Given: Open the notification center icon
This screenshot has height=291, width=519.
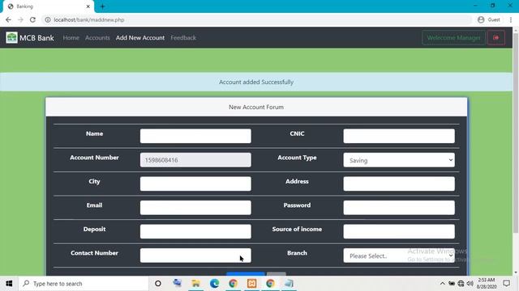Looking at the screenshot, I should [506, 284].
